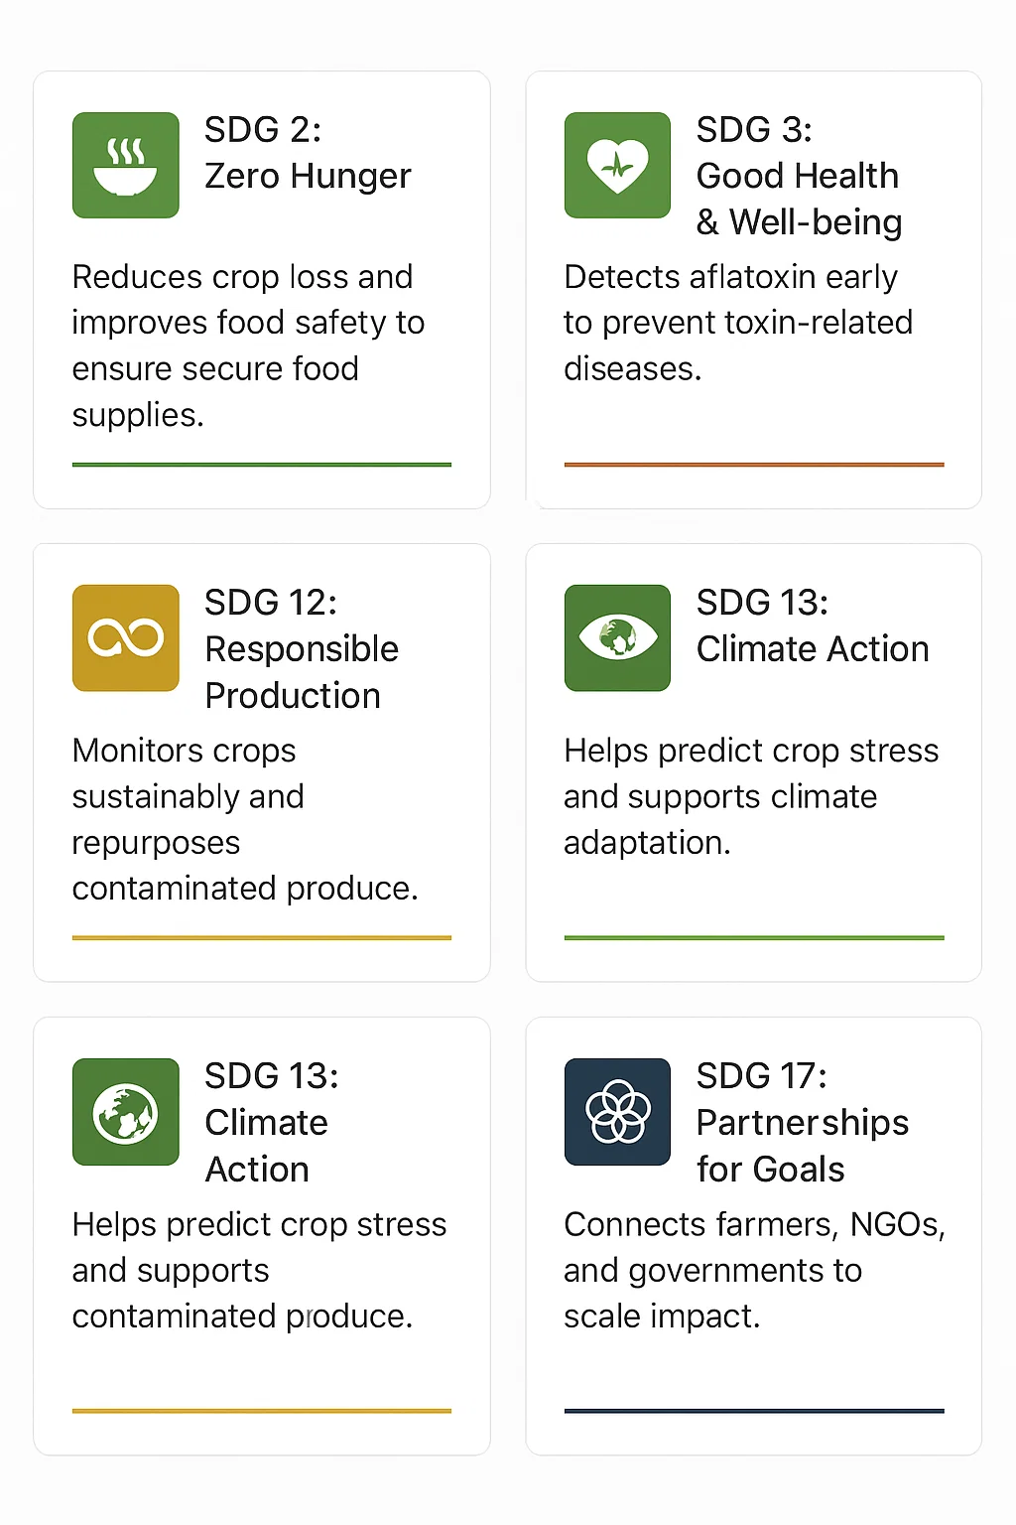Select the 'Detects aflatoxin early' description

[738, 323]
